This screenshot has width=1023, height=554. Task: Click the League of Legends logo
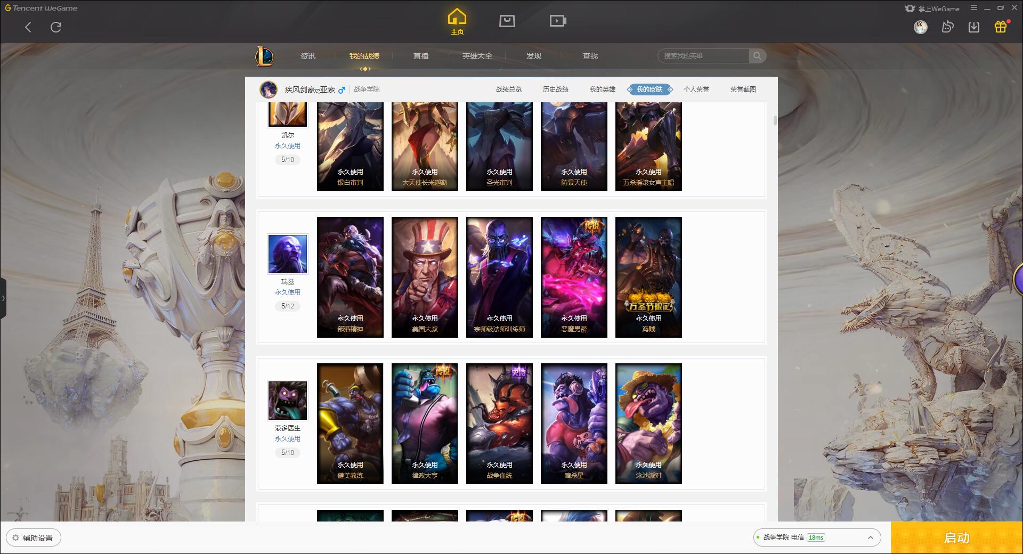pyautogui.click(x=264, y=56)
